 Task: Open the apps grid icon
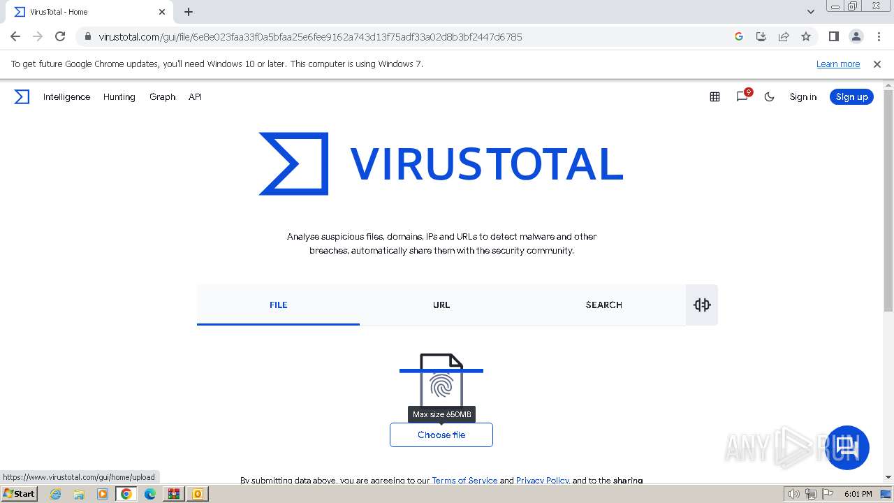coord(715,97)
